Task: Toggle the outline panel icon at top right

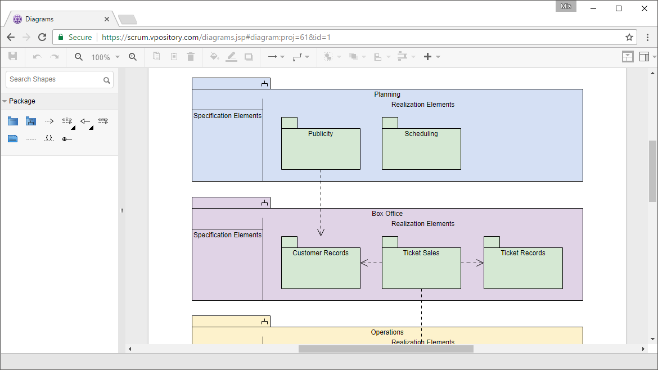Action: click(628, 57)
